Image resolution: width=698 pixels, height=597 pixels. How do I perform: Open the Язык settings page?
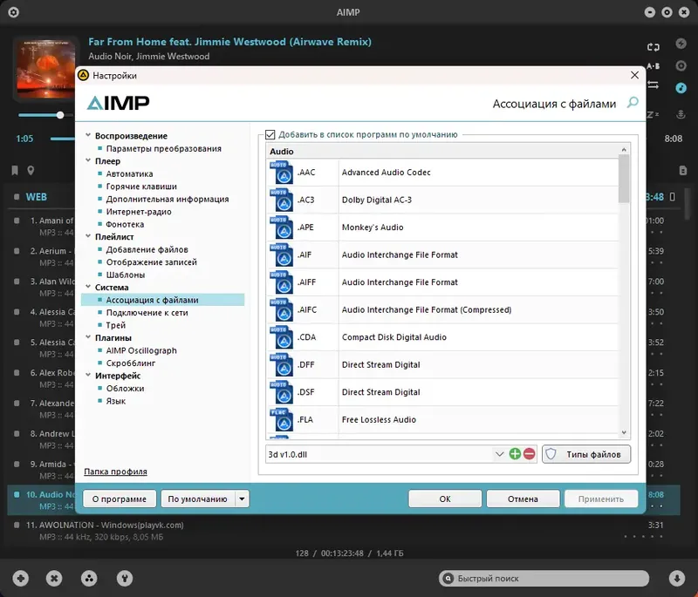tap(116, 401)
